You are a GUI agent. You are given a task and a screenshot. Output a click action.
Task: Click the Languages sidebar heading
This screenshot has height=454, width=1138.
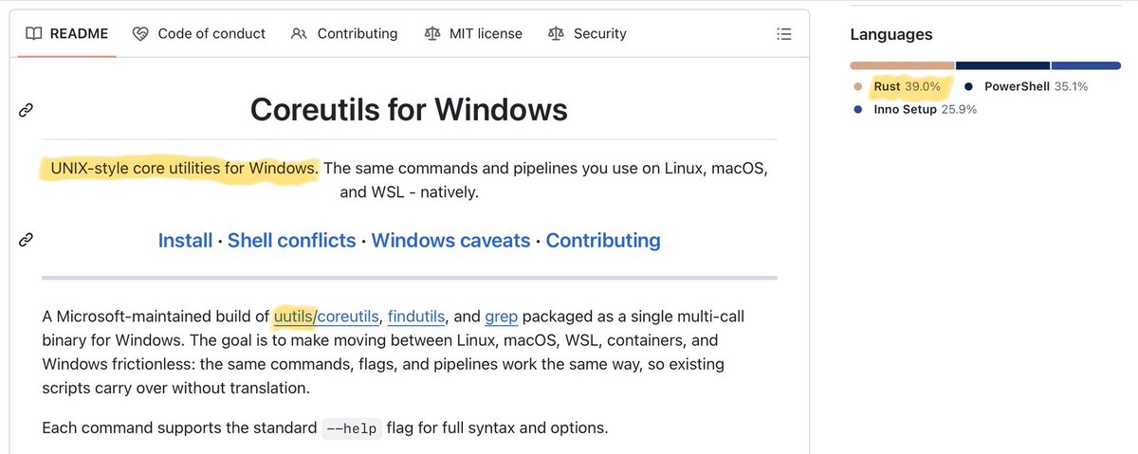point(891,34)
